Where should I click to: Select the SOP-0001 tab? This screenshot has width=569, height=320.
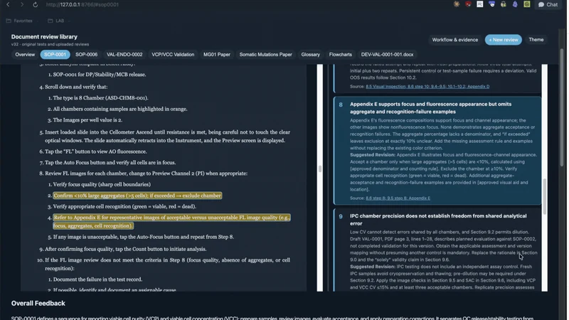pyautogui.click(x=55, y=55)
